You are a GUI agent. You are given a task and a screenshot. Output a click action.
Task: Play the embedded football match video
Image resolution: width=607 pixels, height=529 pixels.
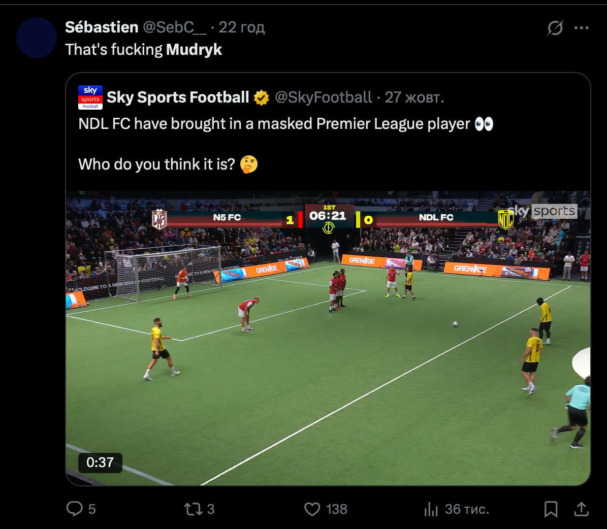point(328,338)
